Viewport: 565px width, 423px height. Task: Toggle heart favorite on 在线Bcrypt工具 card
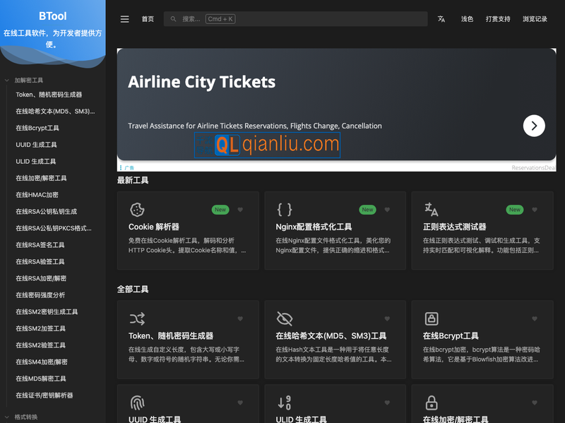coord(534,318)
